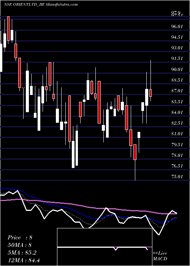
Task: Click the 96.01 price axis label
Action: [x=177, y=27]
